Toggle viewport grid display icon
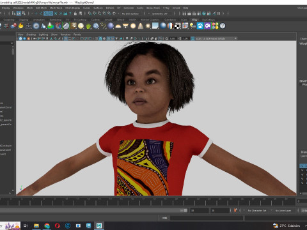 (66, 38)
